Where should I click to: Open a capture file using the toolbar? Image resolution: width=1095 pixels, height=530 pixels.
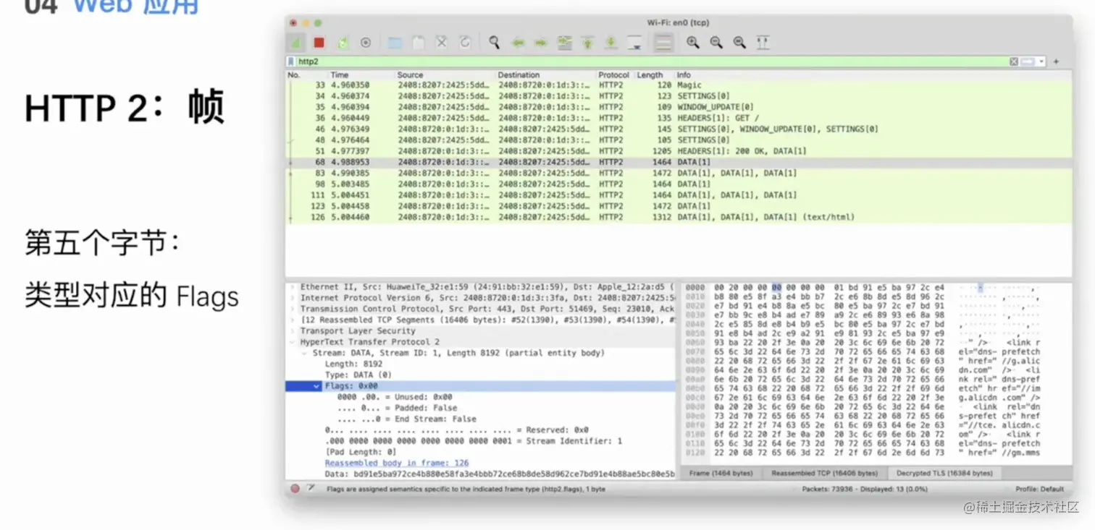pyautogui.click(x=395, y=43)
